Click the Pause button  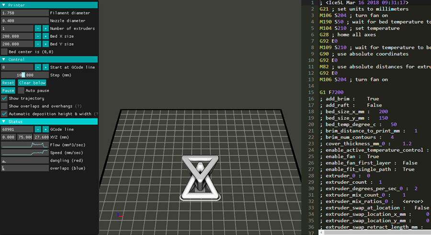[8, 91]
